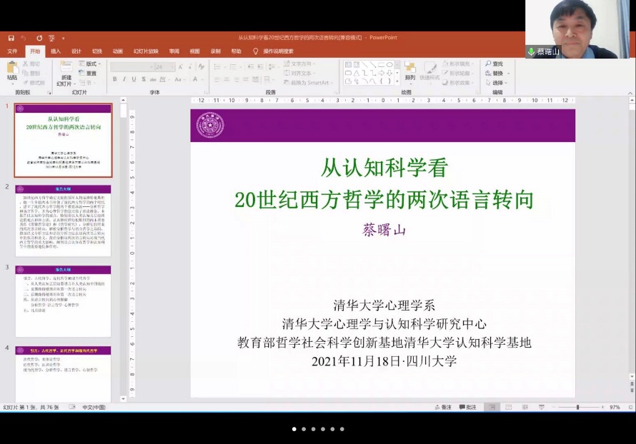Click the Comments (批注) button
The image size is (636, 444).
click(x=467, y=407)
